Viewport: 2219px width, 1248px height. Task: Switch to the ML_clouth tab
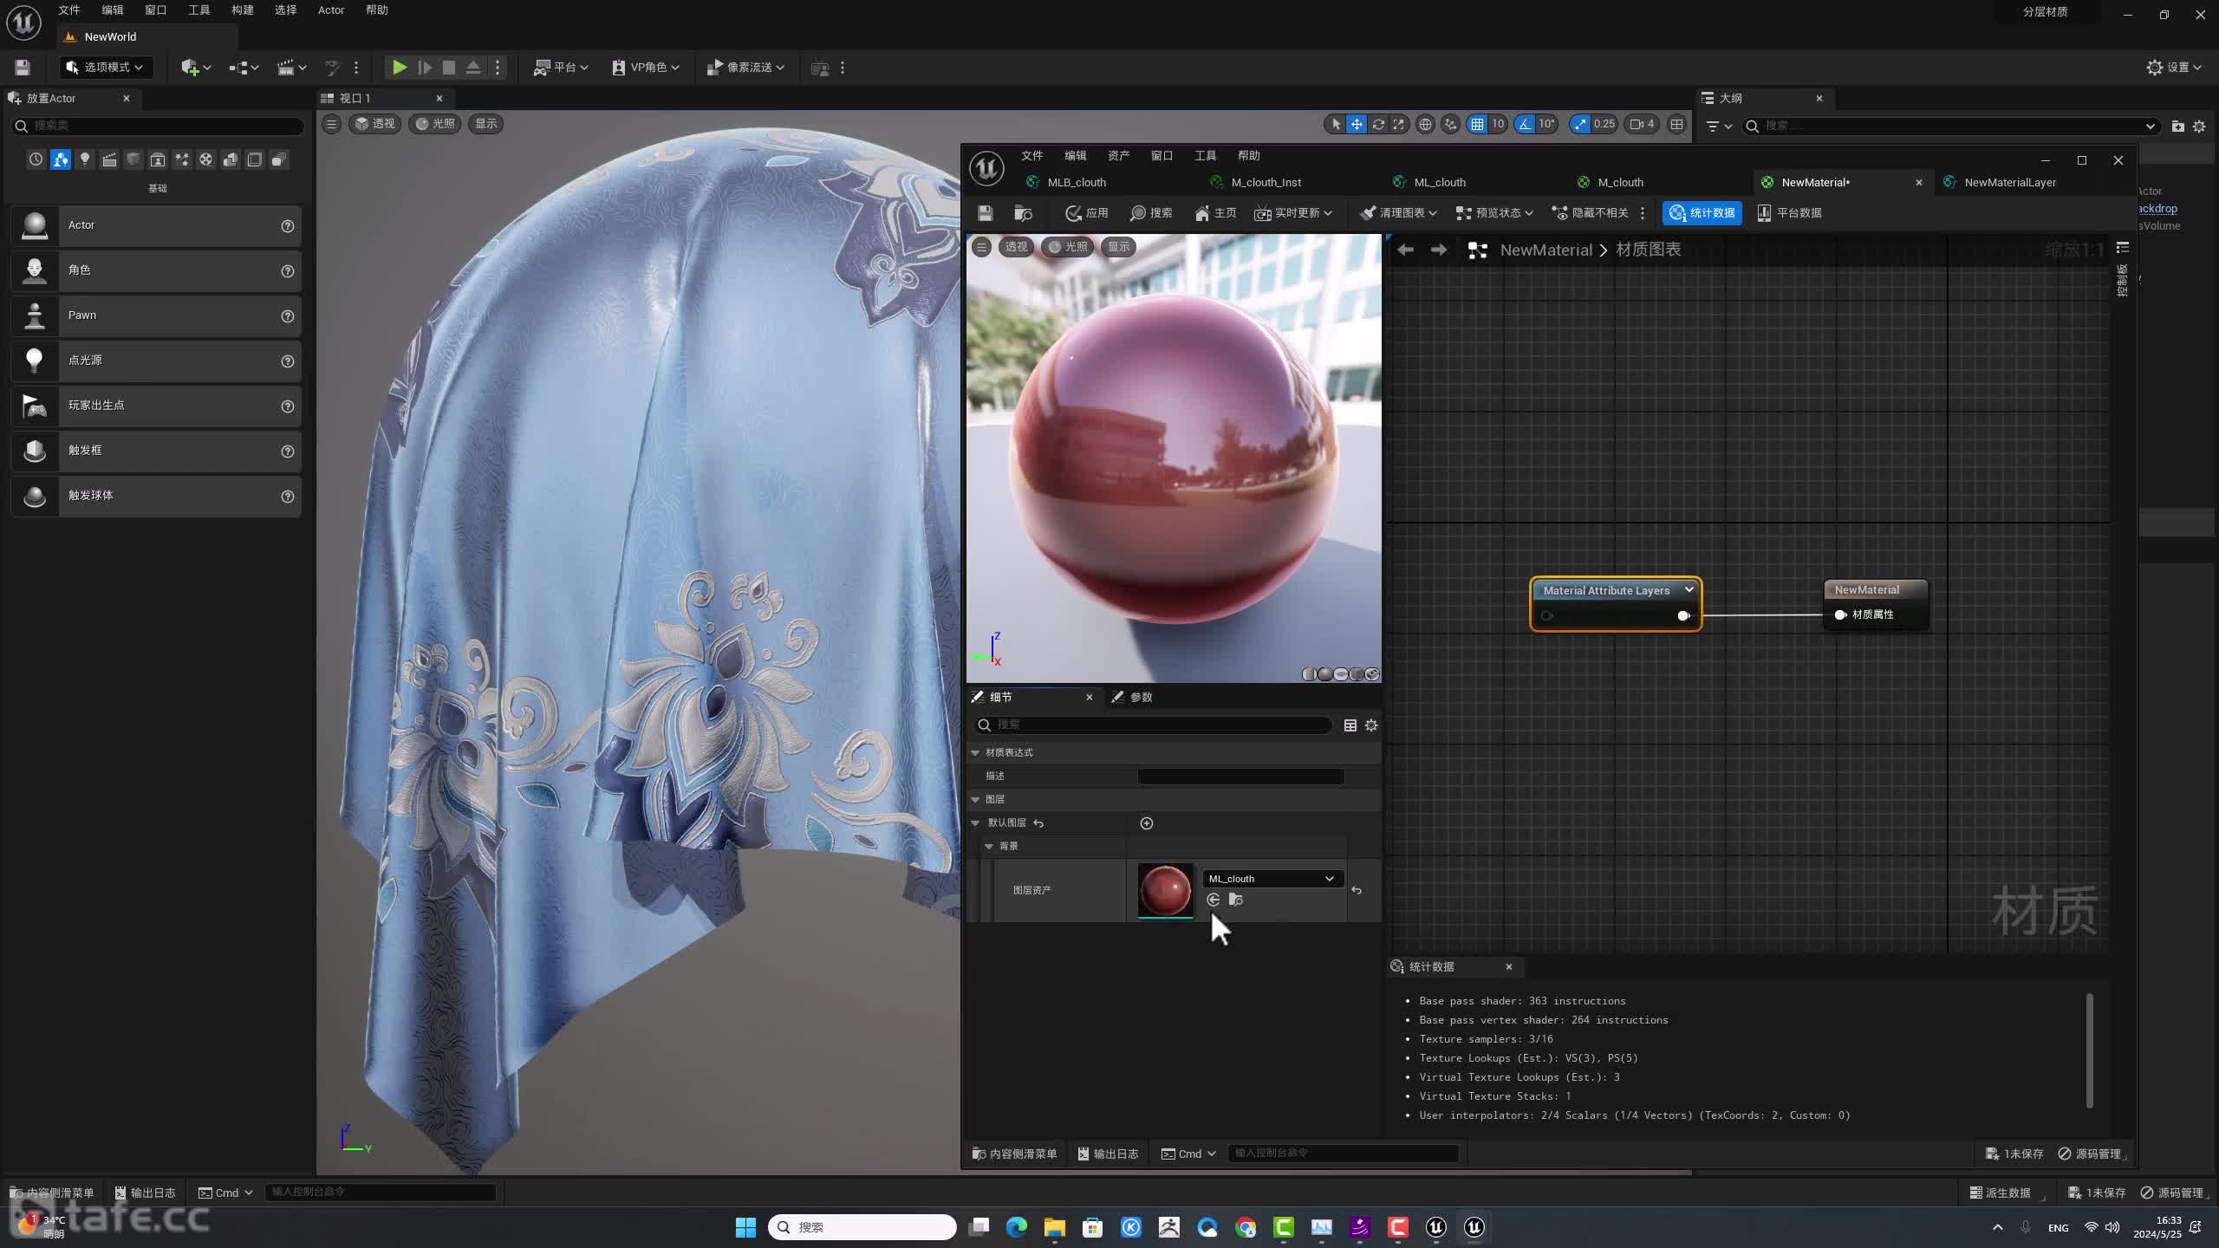[x=1440, y=182]
